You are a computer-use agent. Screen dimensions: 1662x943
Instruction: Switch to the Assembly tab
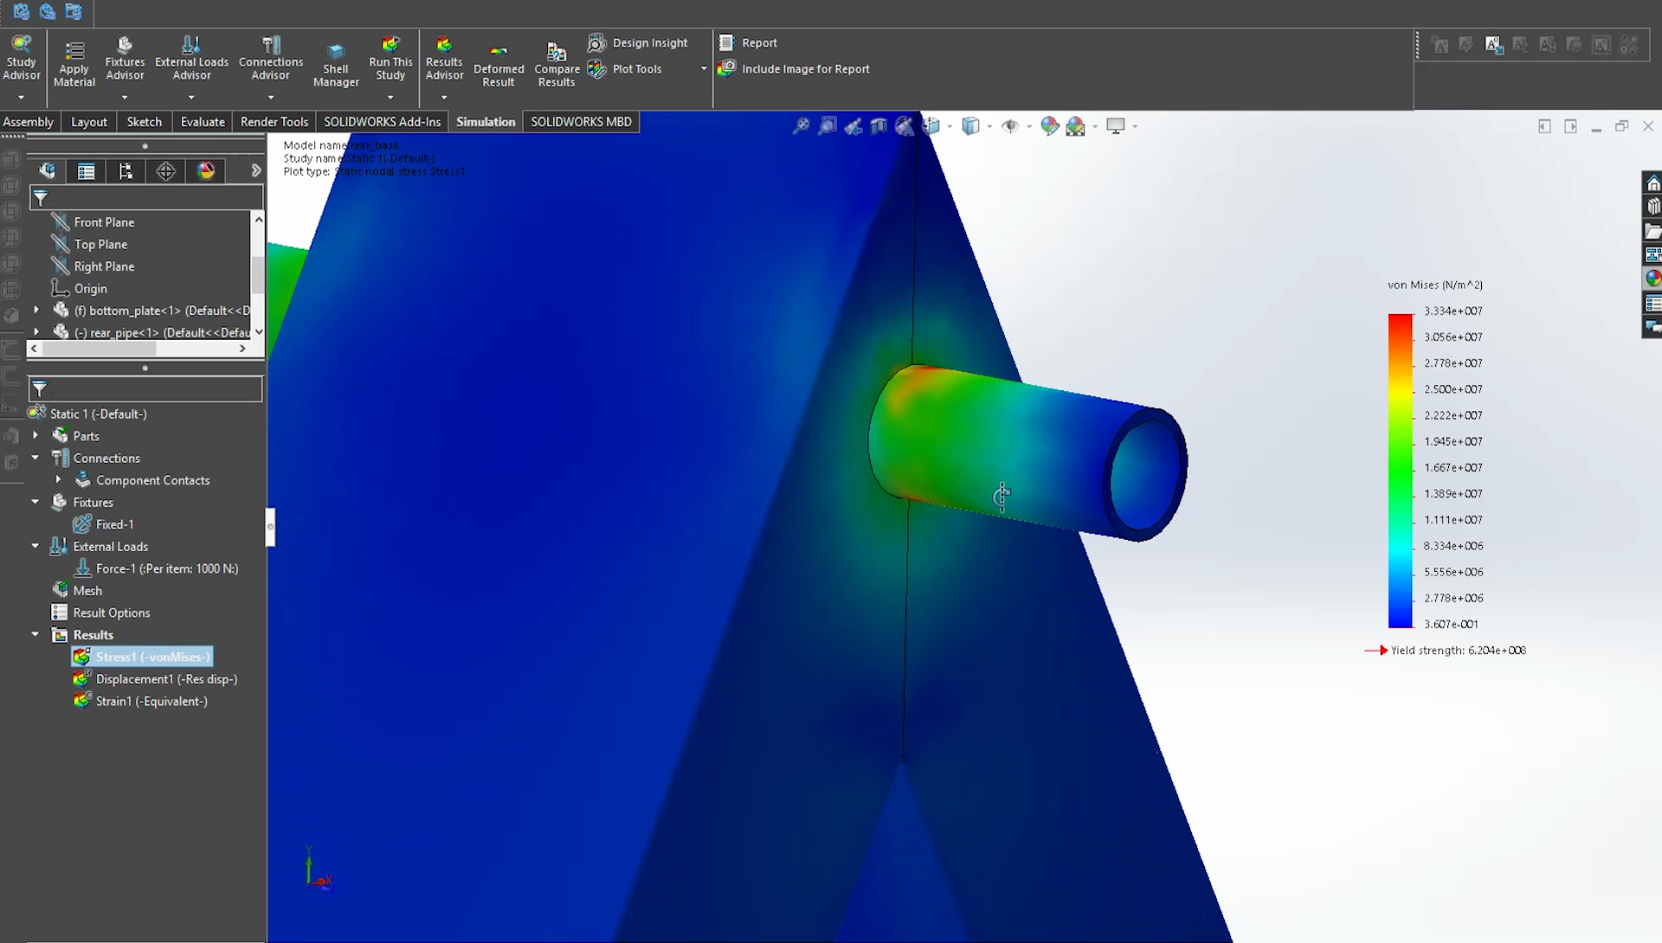pos(29,122)
